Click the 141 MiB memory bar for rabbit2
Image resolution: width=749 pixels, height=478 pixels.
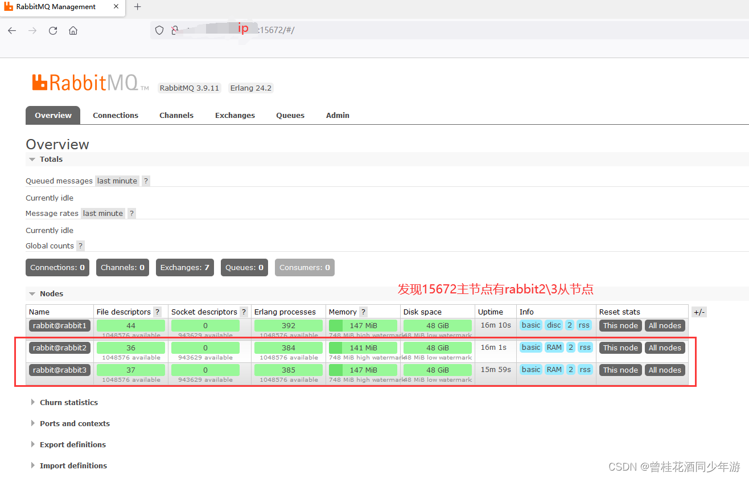click(x=363, y=348)
